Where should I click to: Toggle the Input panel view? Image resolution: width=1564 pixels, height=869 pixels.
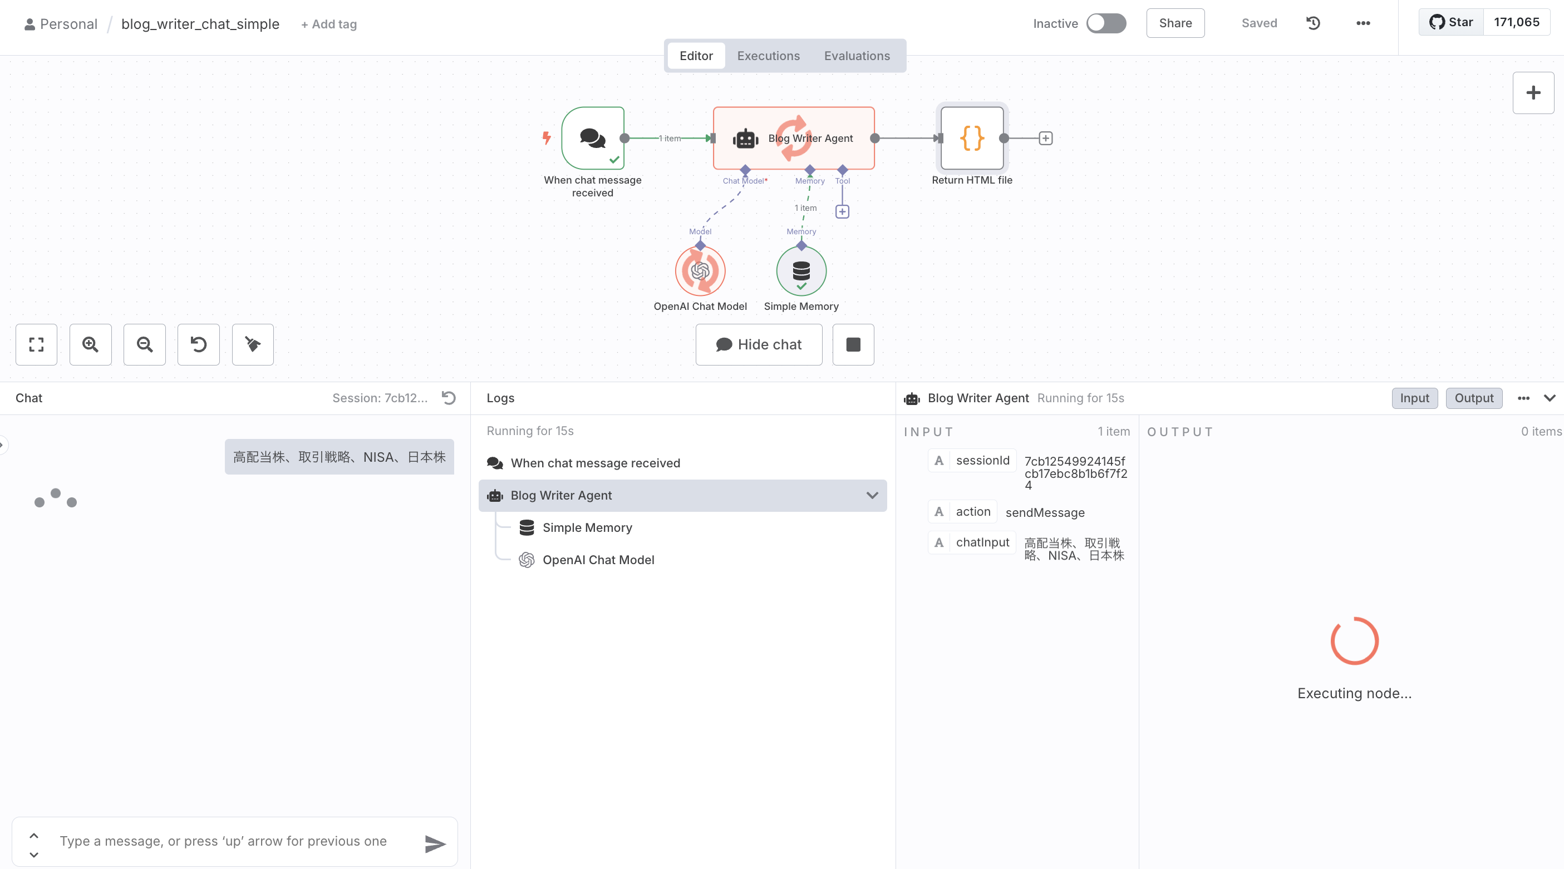pyautogui.click(x=1414, y=398)
